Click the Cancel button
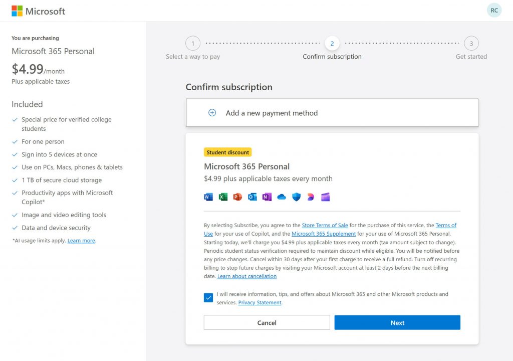Image resolution: width=513 pixels, height=361 pixels. (267, 322)
